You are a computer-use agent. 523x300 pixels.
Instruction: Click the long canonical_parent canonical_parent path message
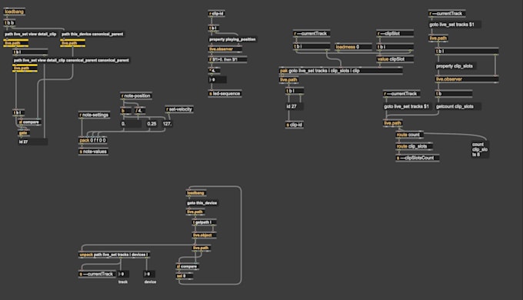(x=72, y=61)
